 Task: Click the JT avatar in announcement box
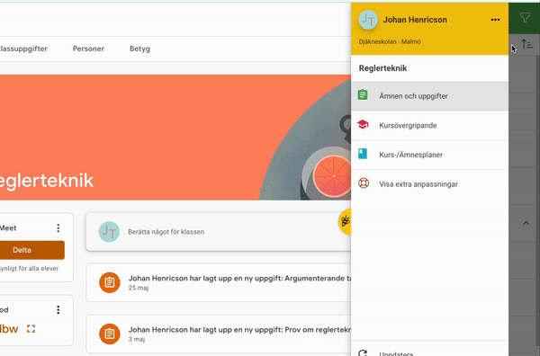109,232
